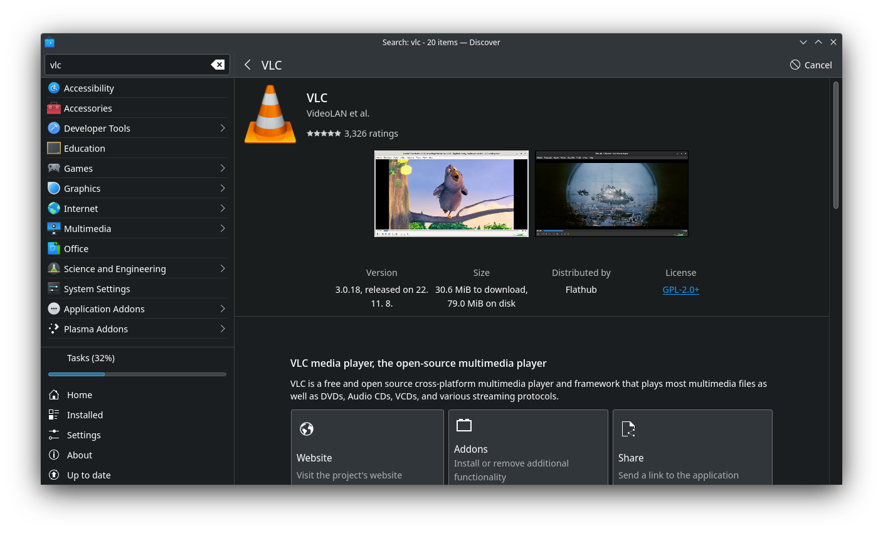The image size is (883, 533).
Task: Click the About info icon
Action: pyautogui.click(x=54, y=455)
